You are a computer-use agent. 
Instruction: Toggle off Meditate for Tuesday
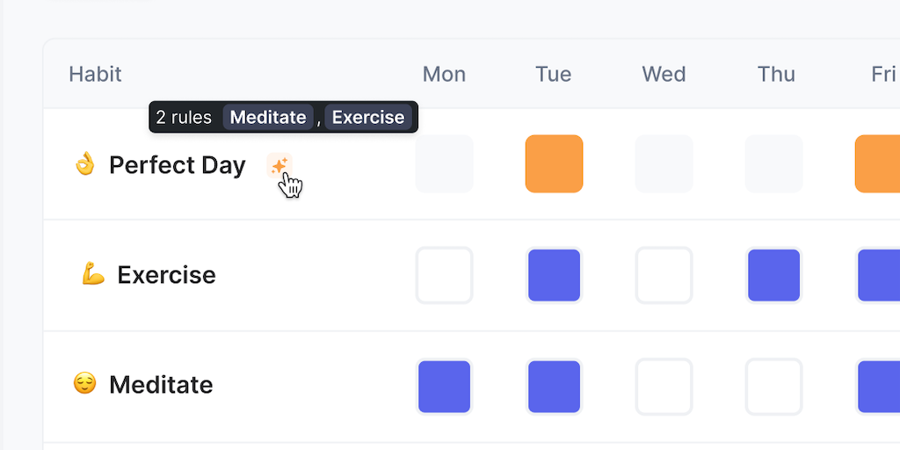tap(554, 386)
